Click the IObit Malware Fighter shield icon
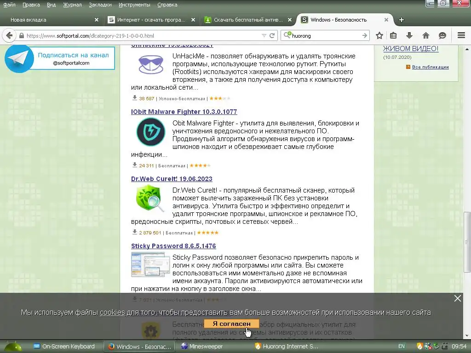This screenshot has width=471, height=353. (151, 132)
